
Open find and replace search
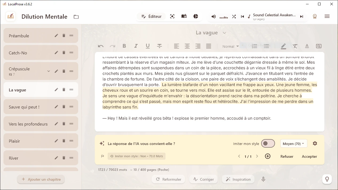coord(319,46)
